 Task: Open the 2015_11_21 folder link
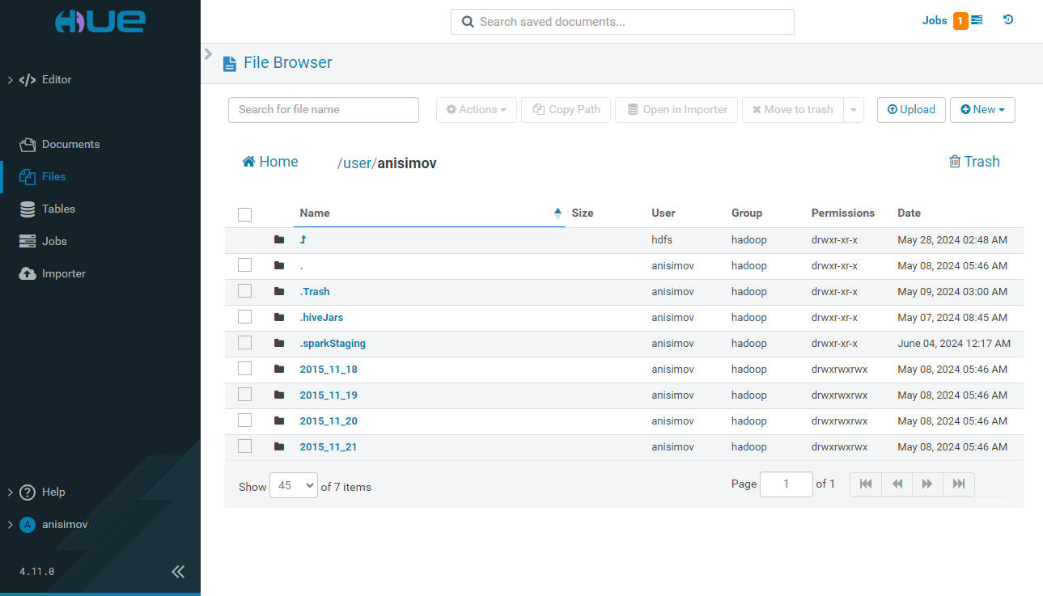tap(329, 447)
